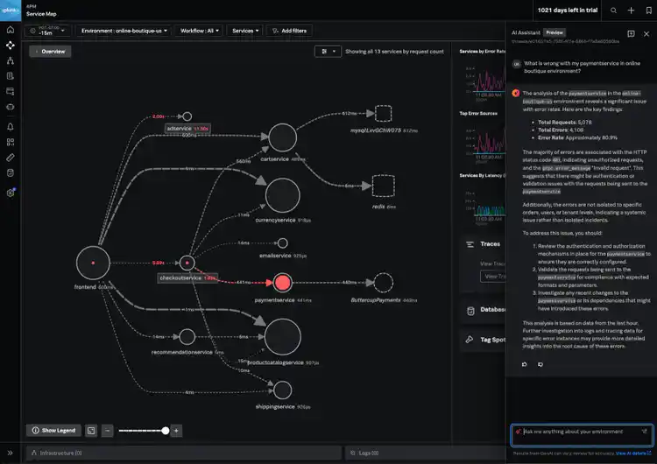657x464 pixels.
Task: Click the Add filters button
Action: (289, 30)
